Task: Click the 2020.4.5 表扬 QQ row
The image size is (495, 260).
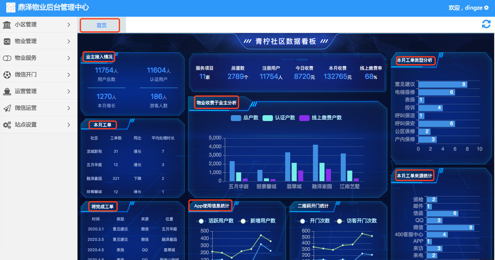Action: click(133, 250)
